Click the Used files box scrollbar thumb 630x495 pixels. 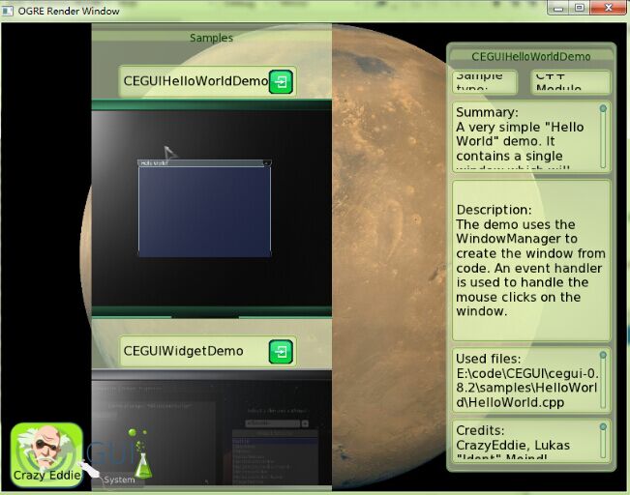tap(603, 355)
